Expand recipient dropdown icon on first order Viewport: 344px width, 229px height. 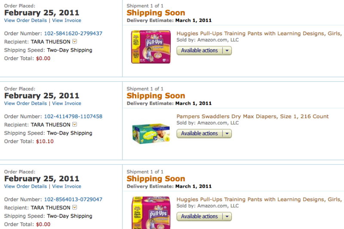[74, 41]
